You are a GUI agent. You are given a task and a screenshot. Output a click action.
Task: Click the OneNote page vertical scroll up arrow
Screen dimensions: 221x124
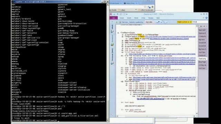197,26
